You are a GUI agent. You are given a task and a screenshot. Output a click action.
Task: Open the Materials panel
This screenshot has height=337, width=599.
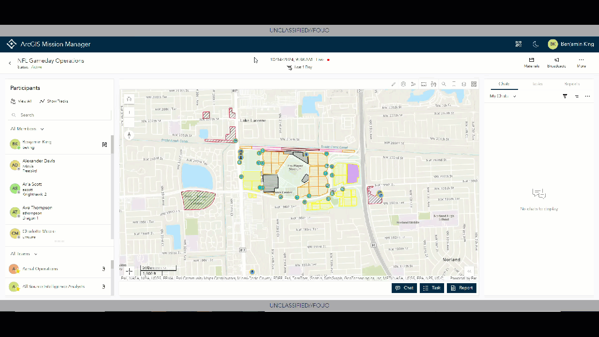[x=532, y=63]
